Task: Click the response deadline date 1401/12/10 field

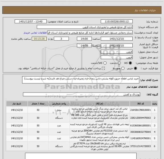Action: coord(117,39)
